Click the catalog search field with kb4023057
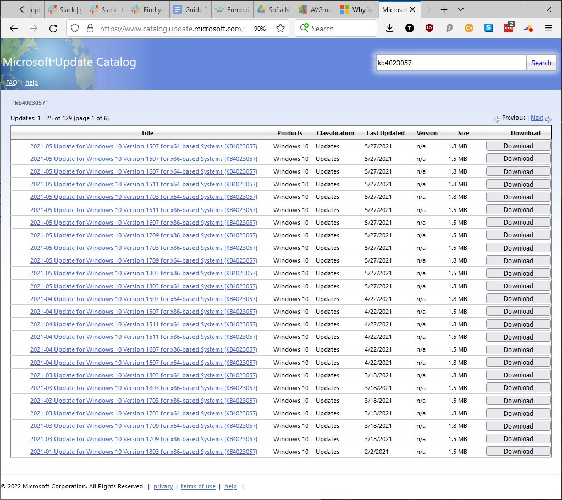Screen dimensions: 562x500 (451, 63)
